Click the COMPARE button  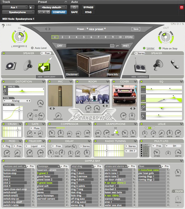[x=59, y=12]
